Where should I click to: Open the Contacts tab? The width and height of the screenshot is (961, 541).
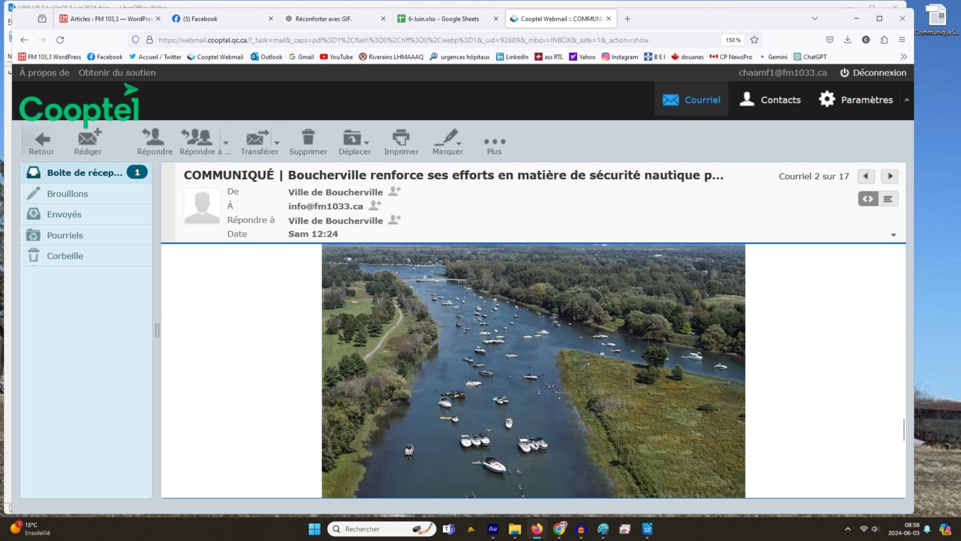[770, 100]
